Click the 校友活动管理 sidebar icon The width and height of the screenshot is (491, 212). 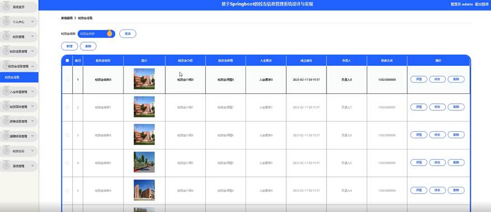[6, 107]
